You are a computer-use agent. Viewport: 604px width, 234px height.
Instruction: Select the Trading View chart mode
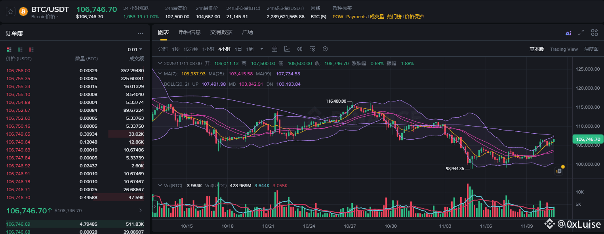[564, 49]
